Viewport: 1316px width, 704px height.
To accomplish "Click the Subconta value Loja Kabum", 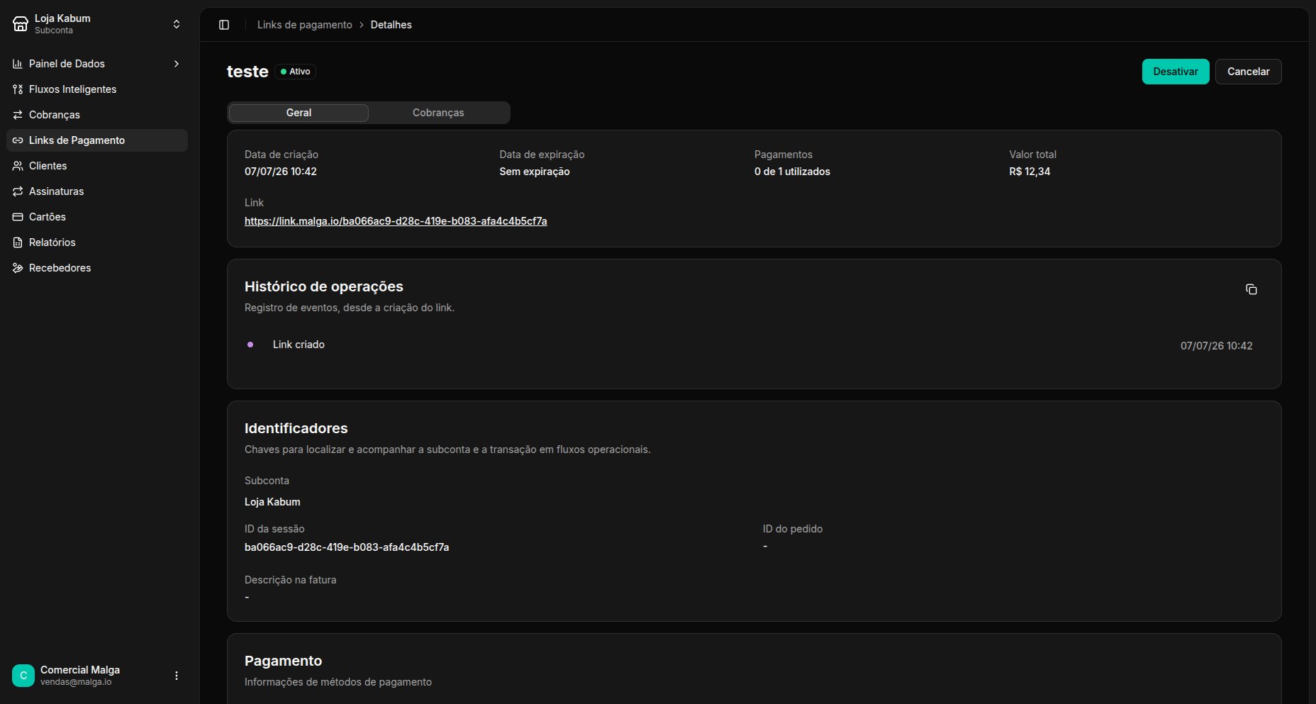I will coord(272,502).
